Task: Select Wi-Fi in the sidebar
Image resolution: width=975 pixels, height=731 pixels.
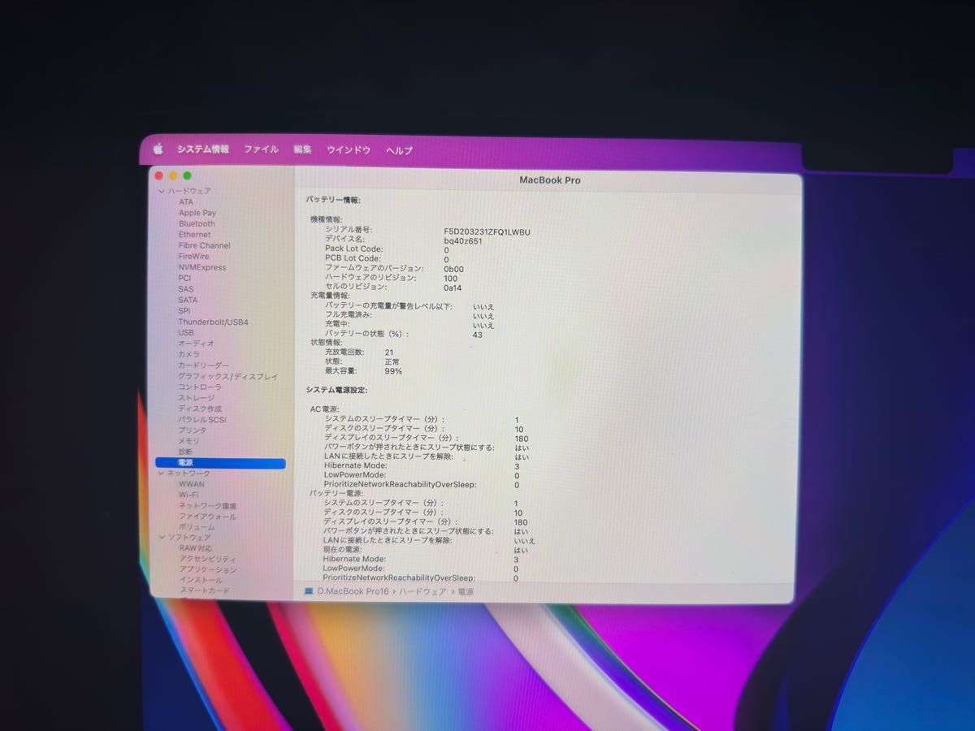Action: coord(189,495)
